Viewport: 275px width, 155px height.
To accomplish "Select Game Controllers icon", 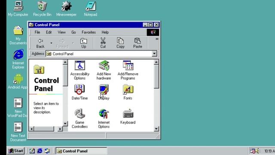I will click(x=79, y=118).
